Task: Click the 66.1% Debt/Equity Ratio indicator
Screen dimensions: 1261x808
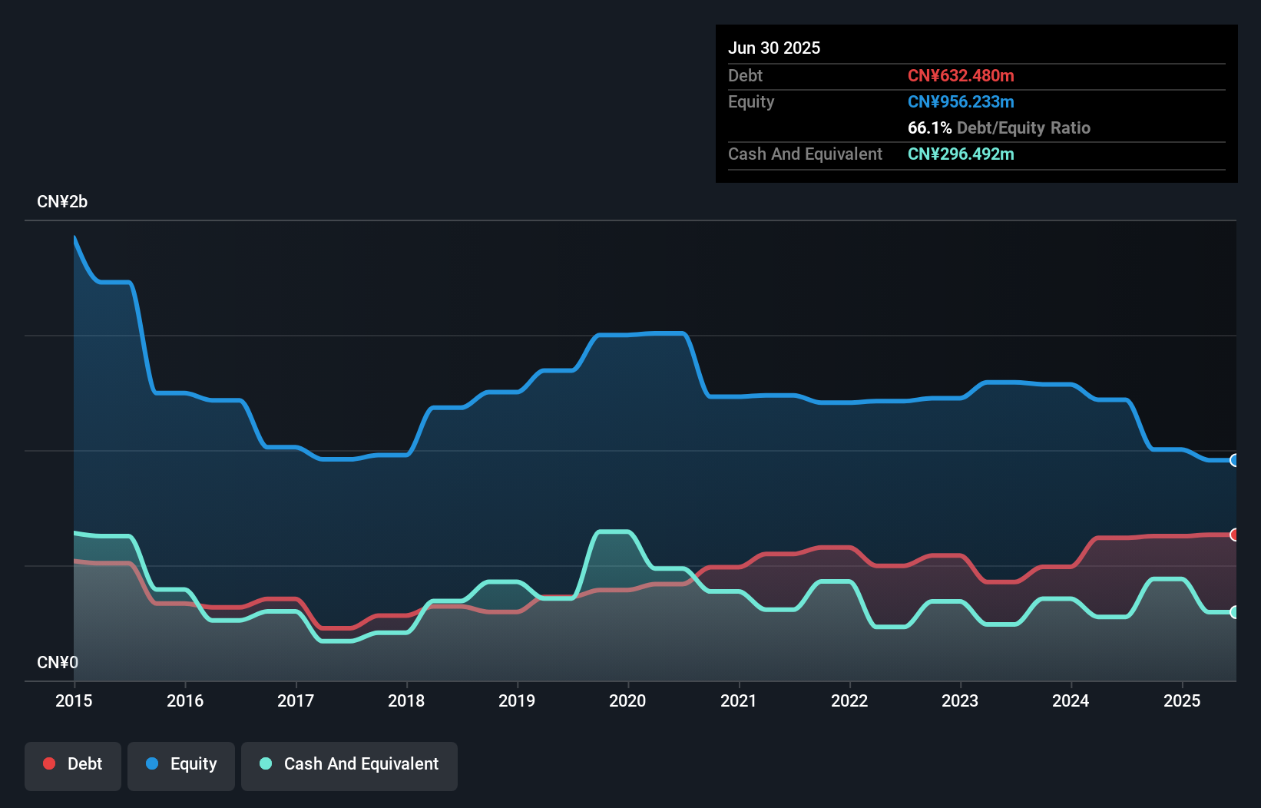Action: click(998, 128)
